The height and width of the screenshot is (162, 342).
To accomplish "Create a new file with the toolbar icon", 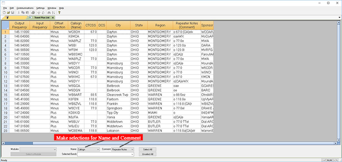I will 4,12.
